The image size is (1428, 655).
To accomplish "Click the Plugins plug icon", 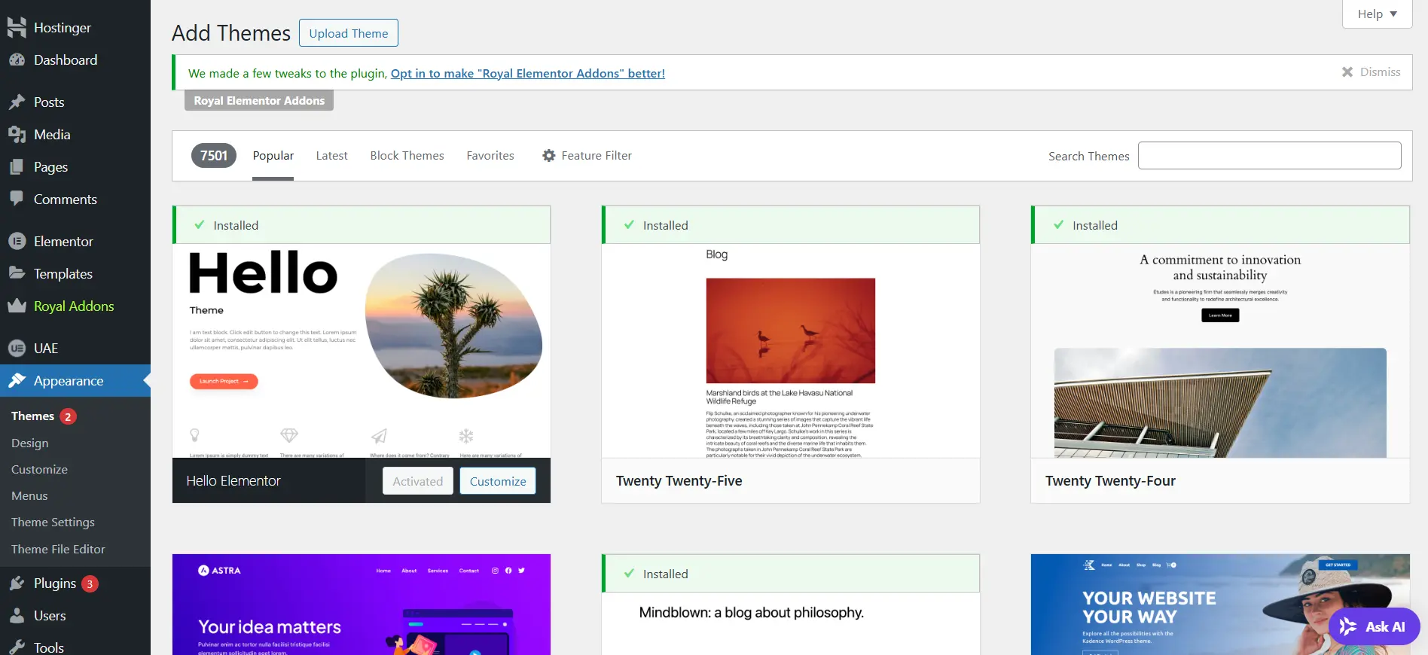I will [17, 583].
